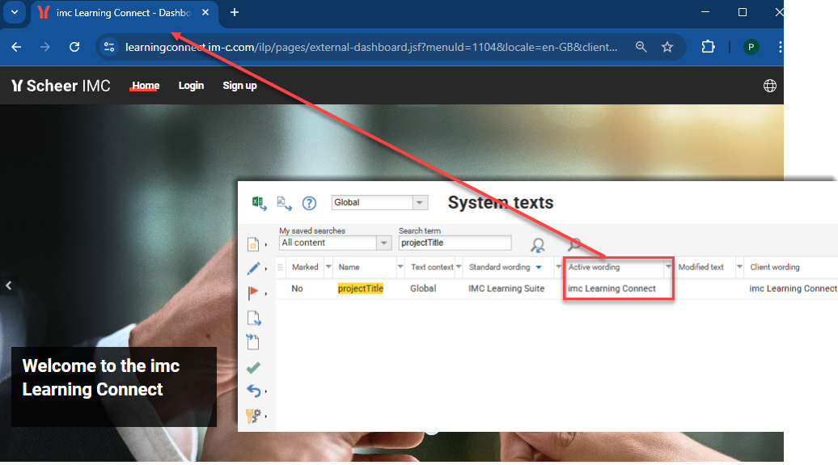The image size is (838, 465).
Task: Click the green checkmark icon
Action: [253, 368]
